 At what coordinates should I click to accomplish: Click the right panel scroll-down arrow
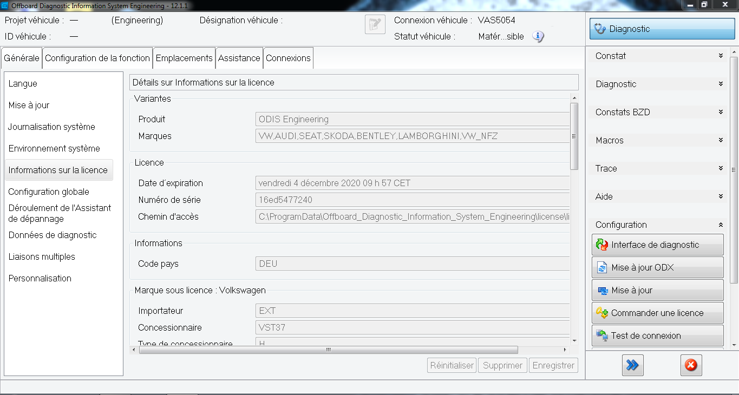[734, 345]
